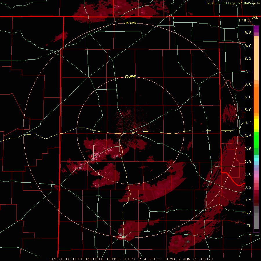Click the 4.2 scale value
Screen dimensions: 261x261
(248, 123)
